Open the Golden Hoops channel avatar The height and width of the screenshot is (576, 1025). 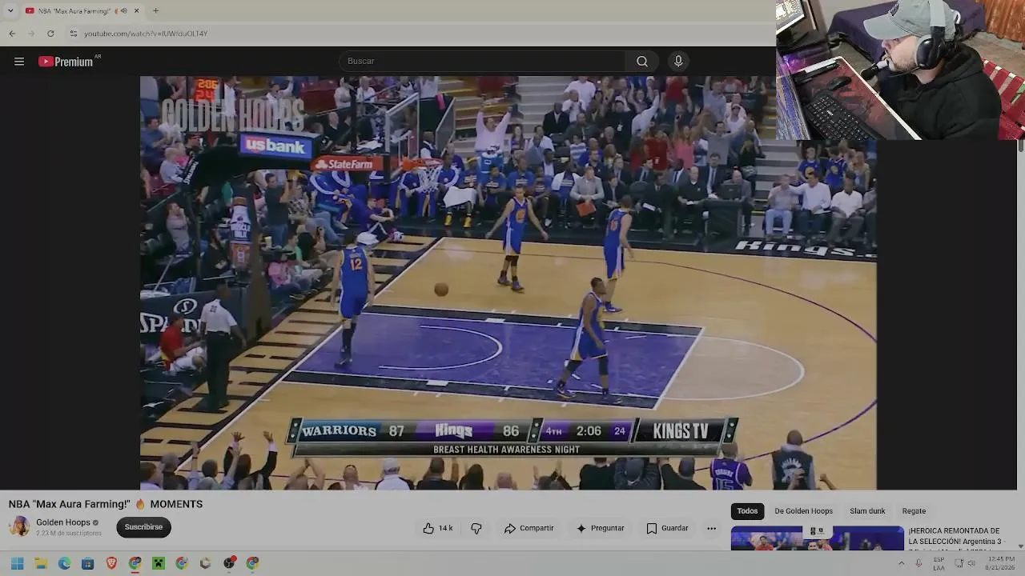coord(19,526)
